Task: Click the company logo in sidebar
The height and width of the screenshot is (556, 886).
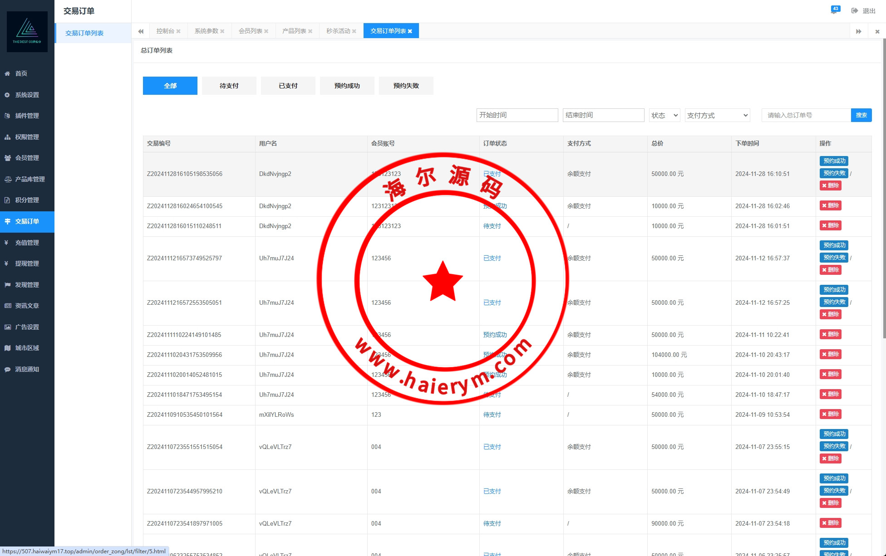Action: pos(27,32)
